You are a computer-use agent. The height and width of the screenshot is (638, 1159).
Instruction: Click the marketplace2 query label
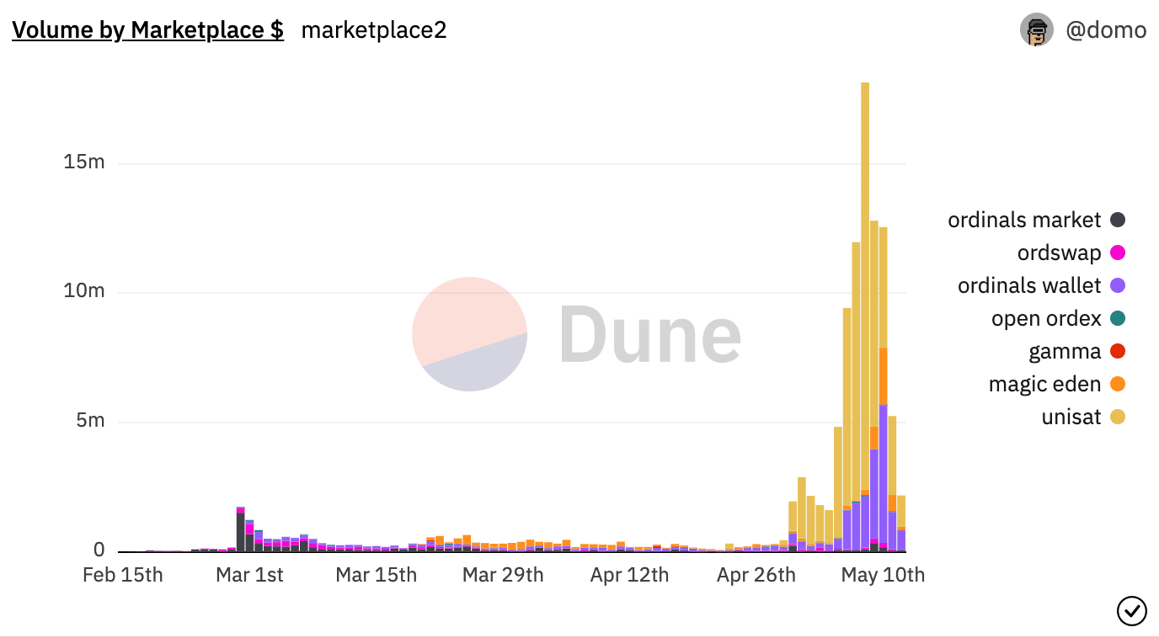374,30
